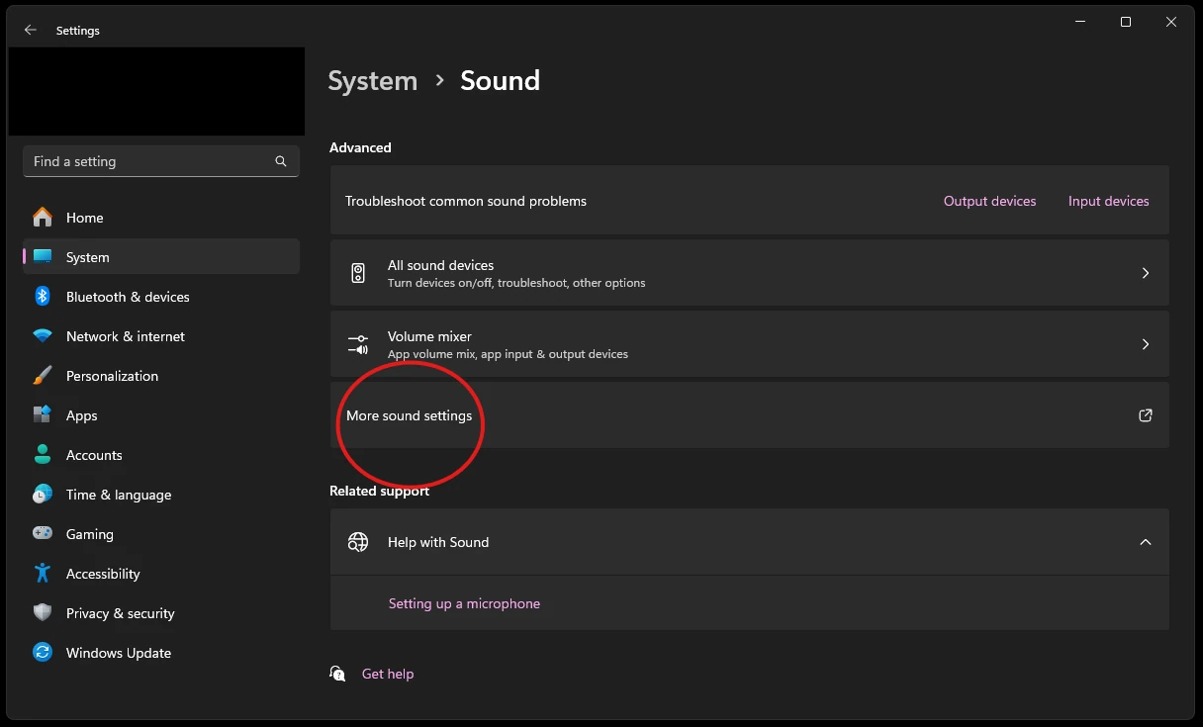Click the Accounts person icon

pyautogui.click(x=43, y=455)
